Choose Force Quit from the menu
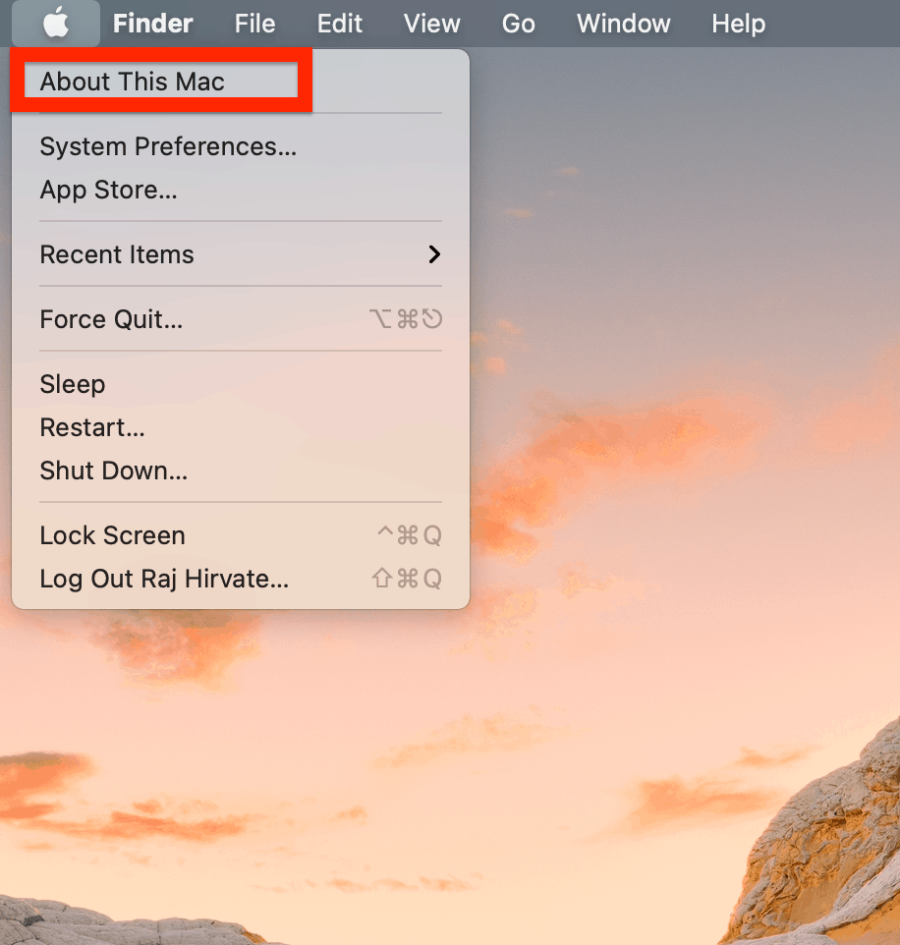The image size is (900, 945). [111, 319]
